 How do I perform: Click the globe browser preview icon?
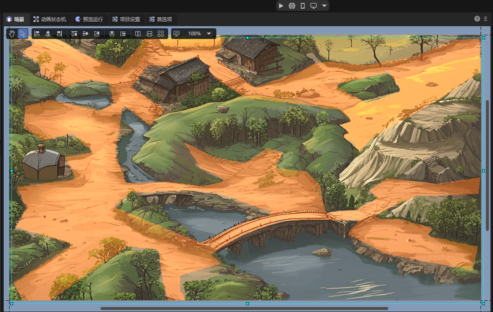(x=292, y=6)
